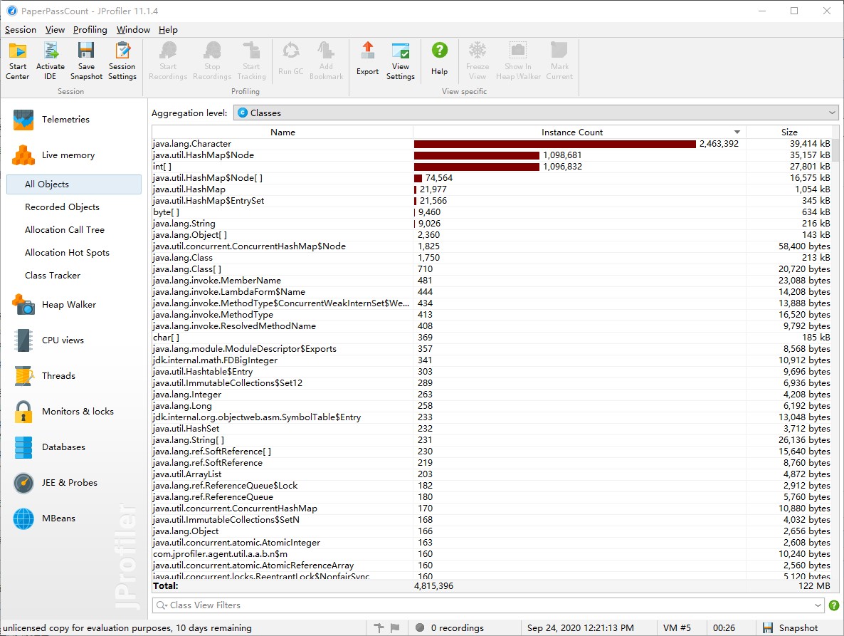Select the com.jprofiler.agent.util.a.a.b.n$m row

tap(492, 554)
